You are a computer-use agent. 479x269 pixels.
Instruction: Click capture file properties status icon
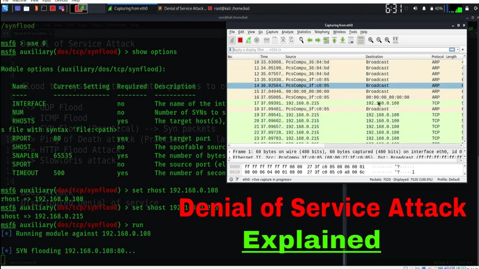(x=238, y=180)
